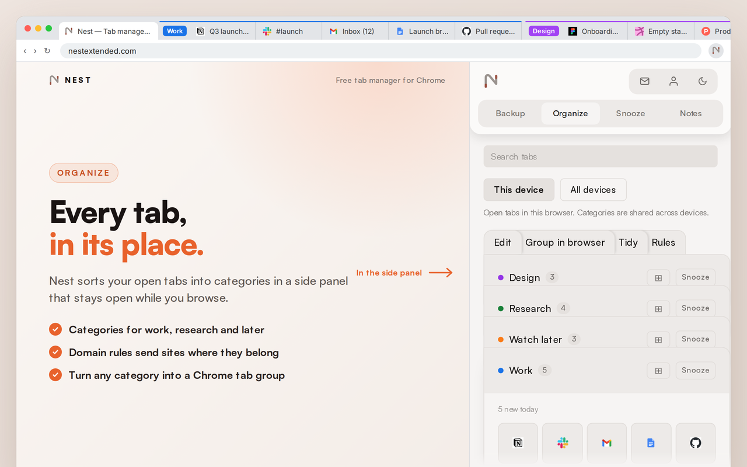Open the Slack tab thumbnail
747x467 pixels.
563,443
